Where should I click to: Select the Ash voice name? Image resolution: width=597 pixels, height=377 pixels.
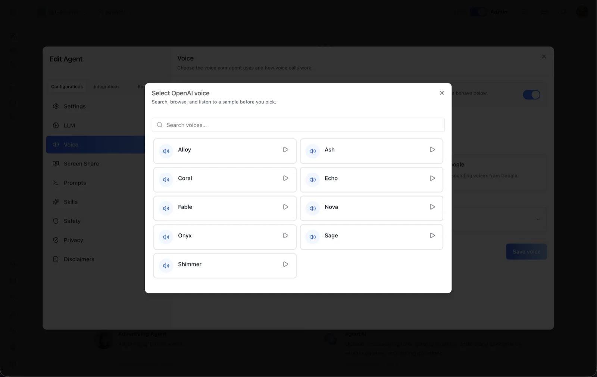click(329, 150)
